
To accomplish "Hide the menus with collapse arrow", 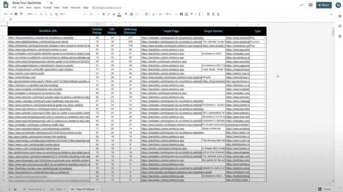I will tap(331, 14).
